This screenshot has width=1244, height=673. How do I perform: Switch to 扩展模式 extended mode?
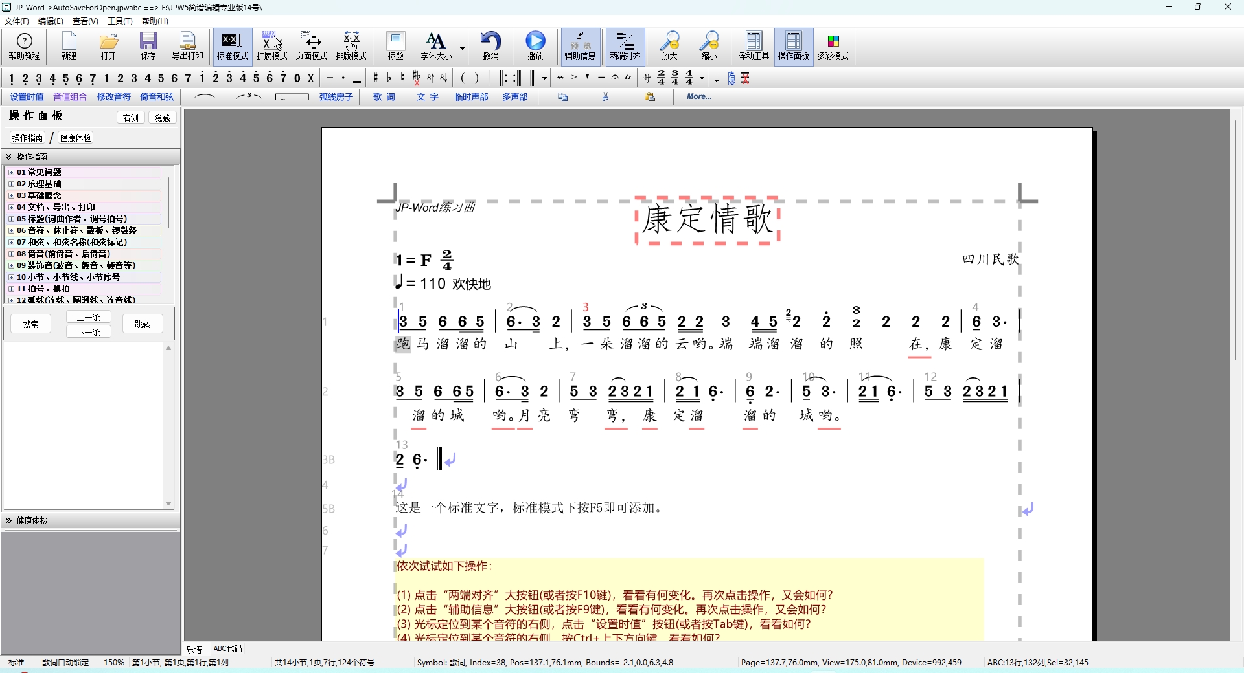[x=271, y=47]
